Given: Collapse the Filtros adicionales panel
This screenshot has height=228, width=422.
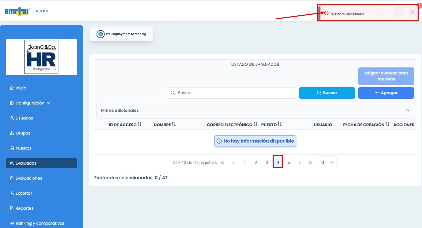Looking at the screenshot, I should click(407, 110).
